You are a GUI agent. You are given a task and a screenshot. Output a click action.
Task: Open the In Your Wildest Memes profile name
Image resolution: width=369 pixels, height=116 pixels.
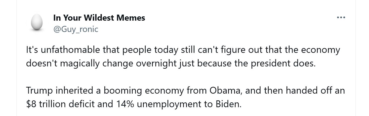point(99,18)
